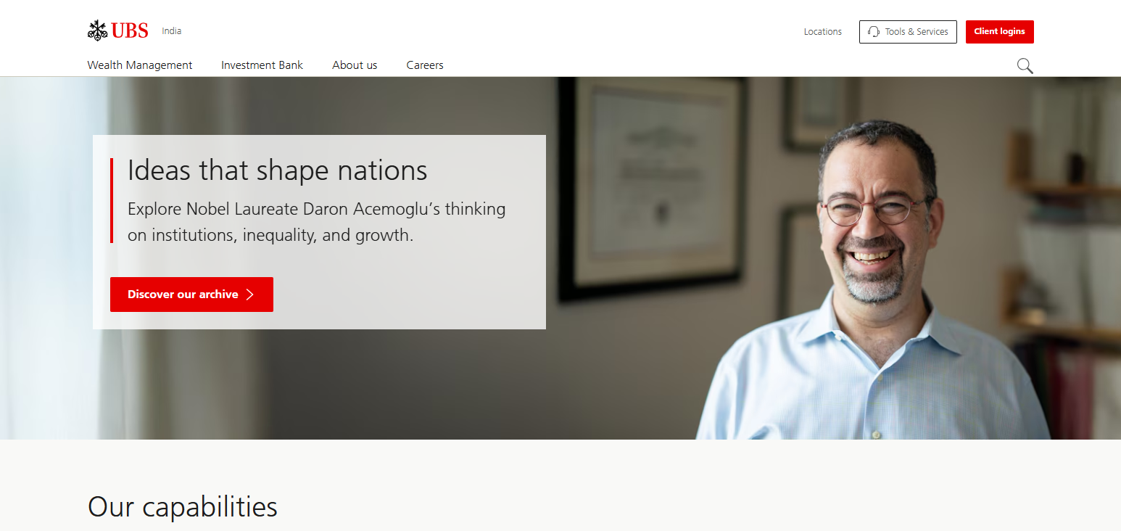Select the India country label

coord(172,31)
